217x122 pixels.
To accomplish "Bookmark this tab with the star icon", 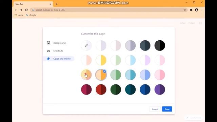I will (184, 10).
